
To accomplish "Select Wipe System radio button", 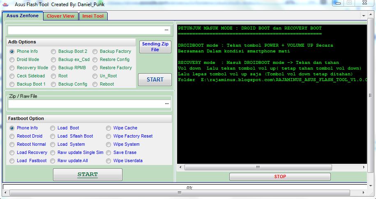I will (x=108, y=145).
